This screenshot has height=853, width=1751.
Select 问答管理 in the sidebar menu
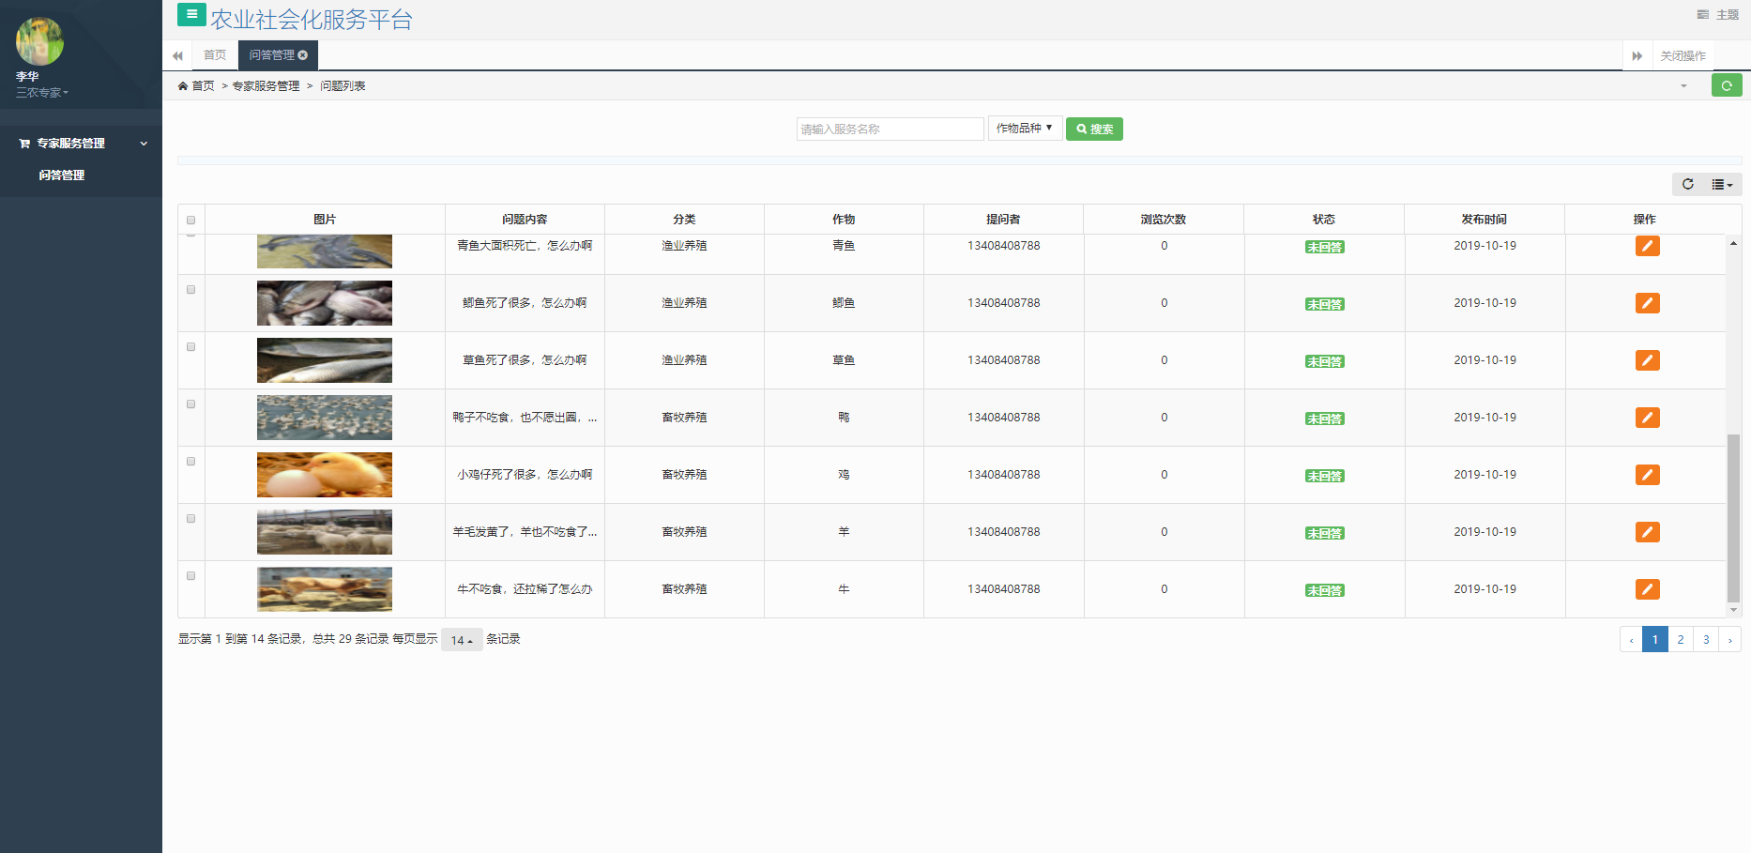(x=62, y=175)
